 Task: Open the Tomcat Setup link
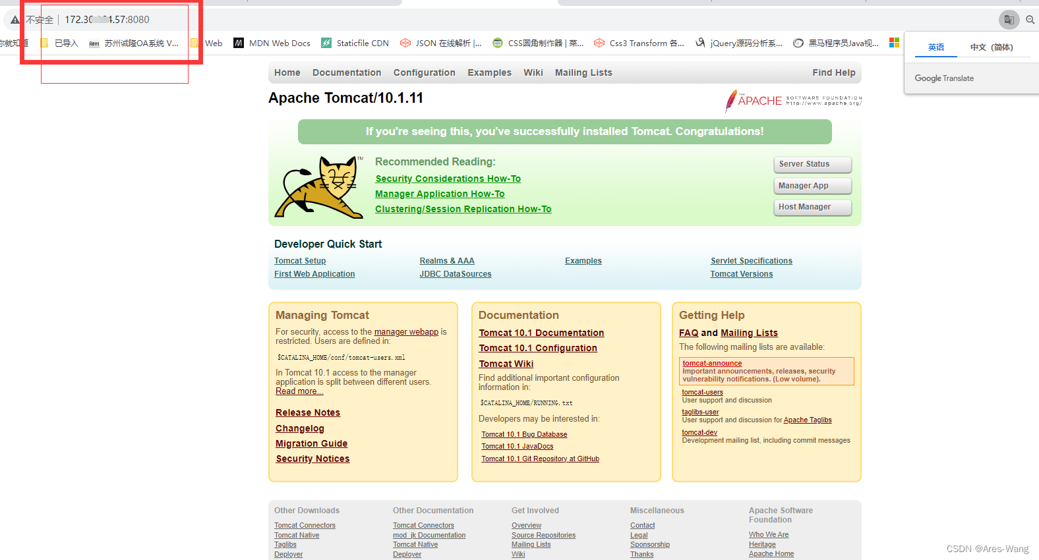pos(300,261)
